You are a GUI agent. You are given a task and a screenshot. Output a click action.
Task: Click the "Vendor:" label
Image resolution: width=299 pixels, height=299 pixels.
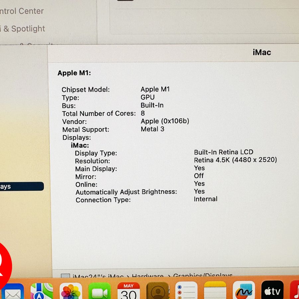[x=74, y=122]
